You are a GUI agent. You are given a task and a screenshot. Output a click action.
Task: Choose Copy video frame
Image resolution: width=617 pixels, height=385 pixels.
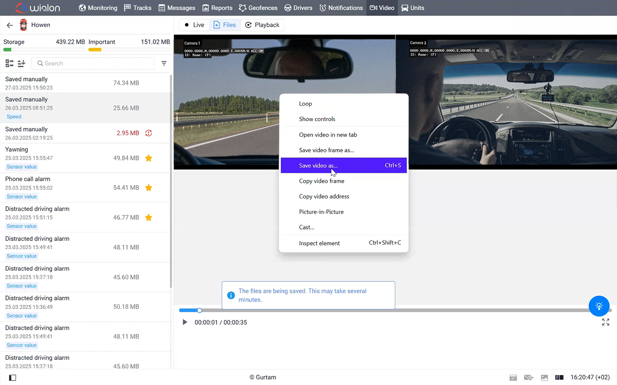tap(344, 181)
